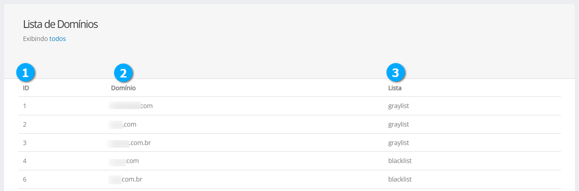
Task: Select ID cell of row 4
Action: pos(25,161)
